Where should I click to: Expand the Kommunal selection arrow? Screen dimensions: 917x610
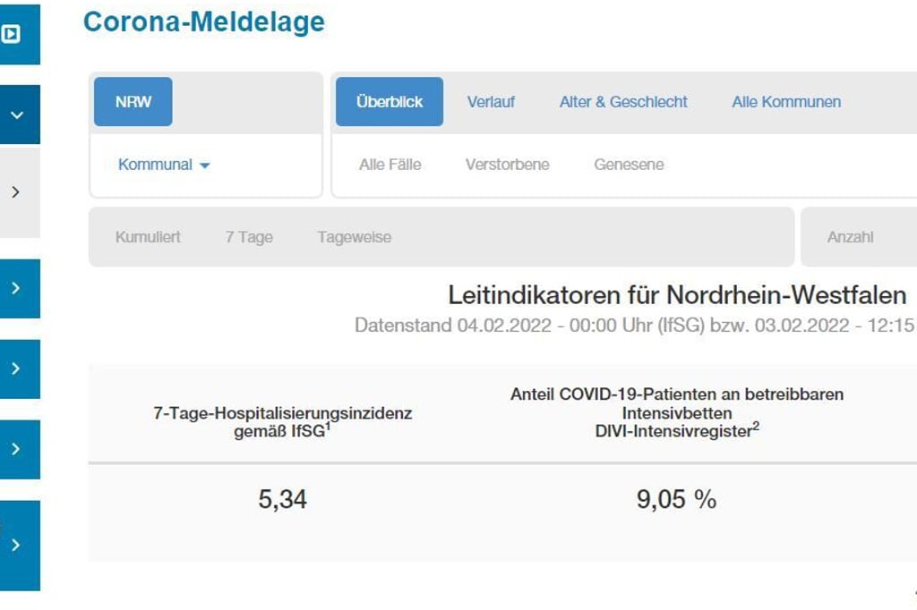pyautogui.click(x=205, y=165)
